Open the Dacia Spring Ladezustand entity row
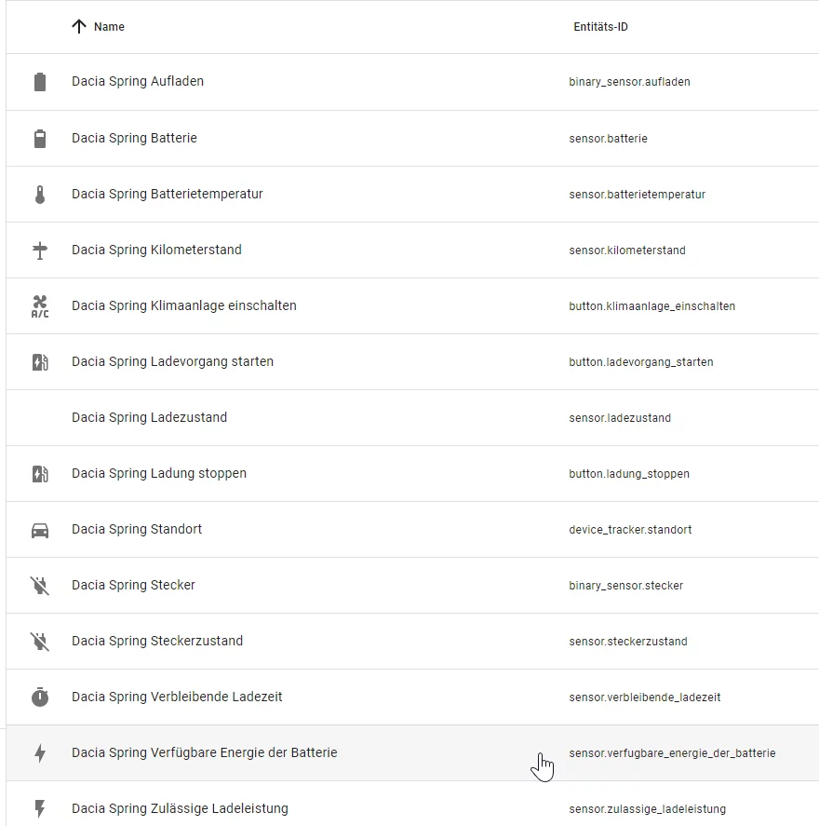The height and width of the screenshot is (826, 819). point(149,417)
